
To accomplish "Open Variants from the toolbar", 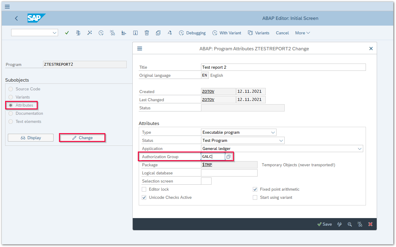I will 258,33.
